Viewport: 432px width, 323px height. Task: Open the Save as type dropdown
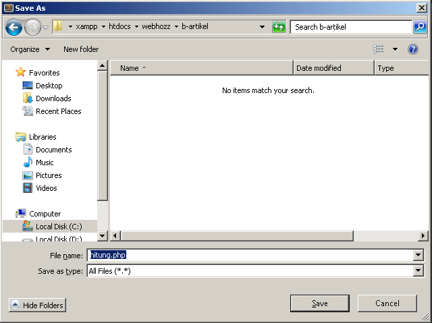pyautogui.click(x=418, y=271)
